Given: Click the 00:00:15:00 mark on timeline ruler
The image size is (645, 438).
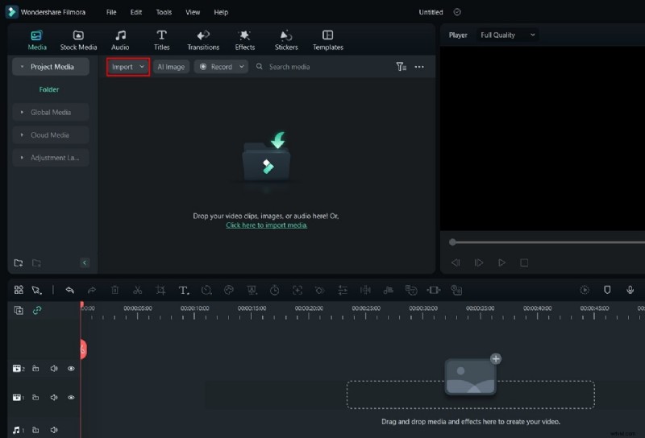Looking at the screenshot, I should 252,308.
